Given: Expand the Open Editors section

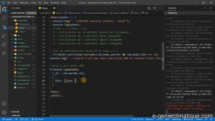Looking at the screenshot, I should point(23,13).
